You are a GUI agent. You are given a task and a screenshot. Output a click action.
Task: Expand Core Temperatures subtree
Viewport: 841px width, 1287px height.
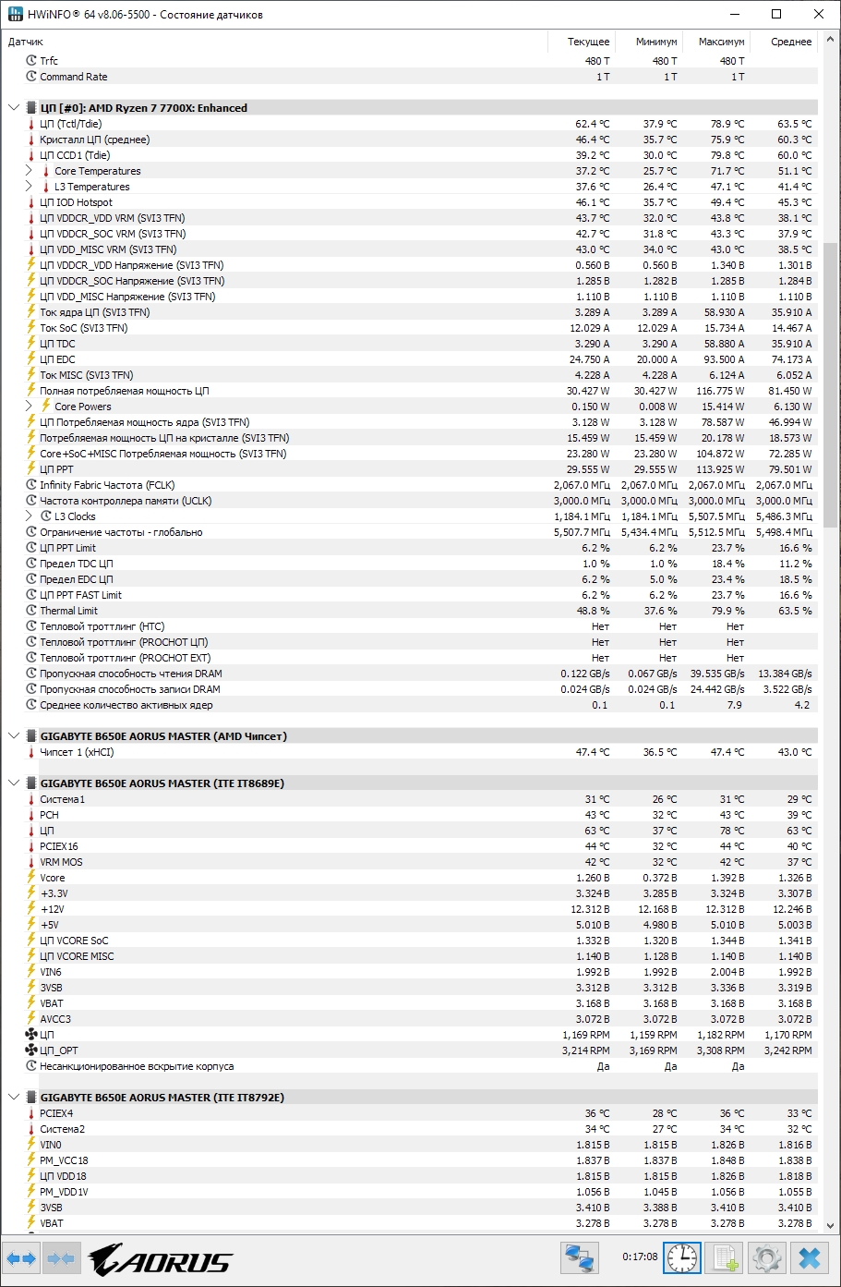pyautogui.click(x=29, y=171)
